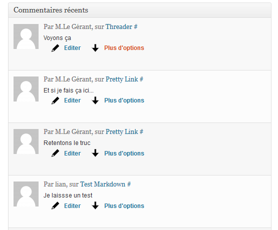The image size is (278, 230).
Task: Click down arrow icon on 'Et si je fais ça ici' comment
Action: [x=95, y=100]
